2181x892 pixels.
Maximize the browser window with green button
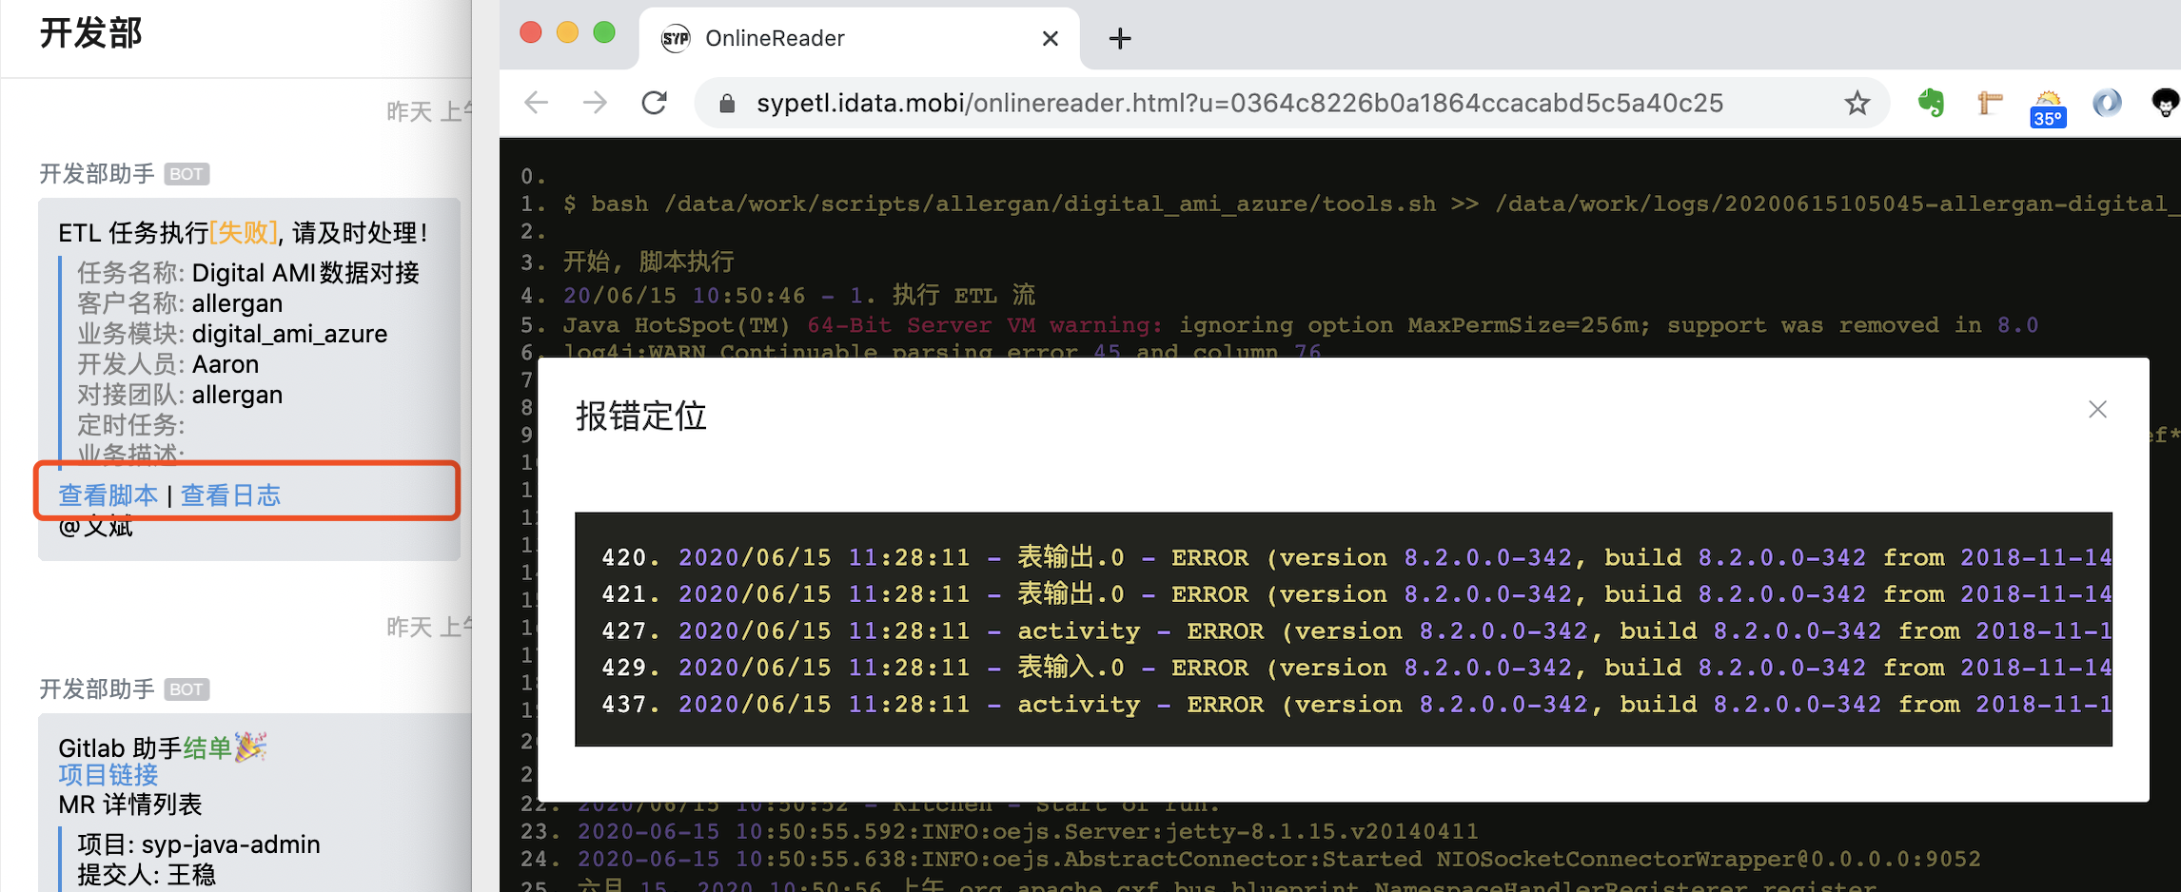[604, 33]
